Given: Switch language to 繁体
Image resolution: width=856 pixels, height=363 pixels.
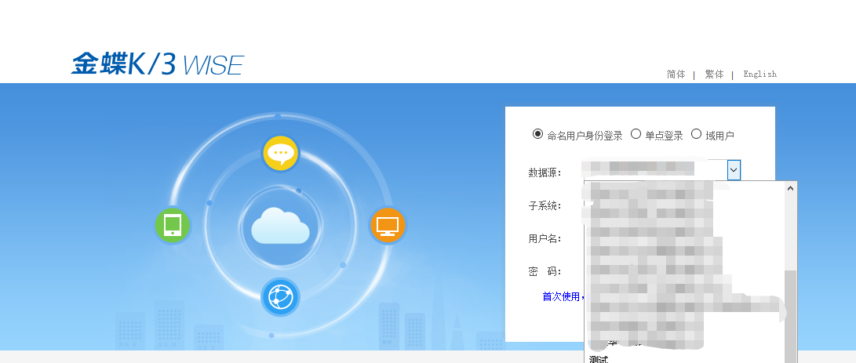Looking at the screenshot, I should coord(714,74).
